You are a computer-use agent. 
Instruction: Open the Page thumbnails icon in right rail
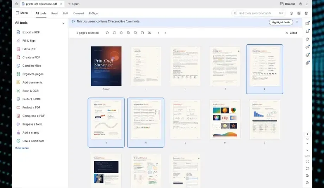click(307, 39)
